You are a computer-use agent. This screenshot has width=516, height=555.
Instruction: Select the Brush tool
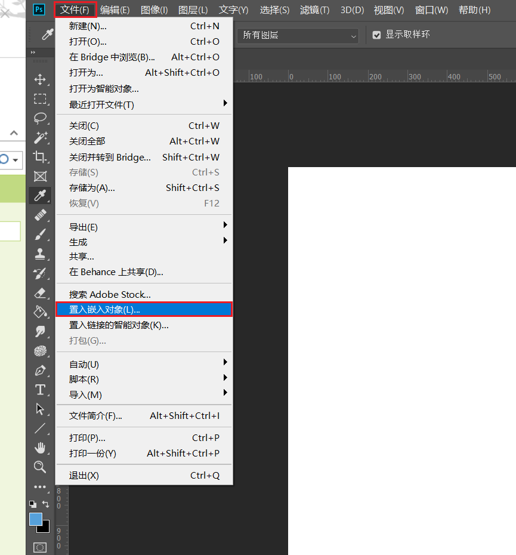click(x=39, y=233)
